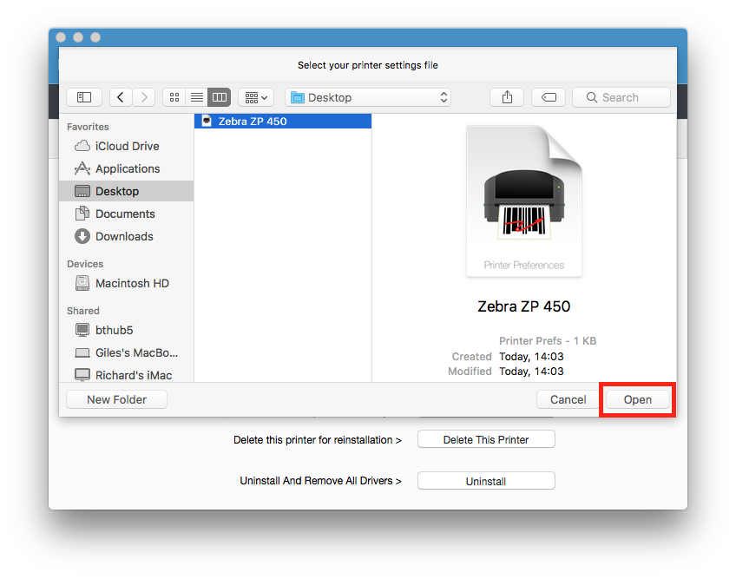The image size is (736, 579).
Task: Toggle the sidebar visibility button
Action: coord(84,97)
